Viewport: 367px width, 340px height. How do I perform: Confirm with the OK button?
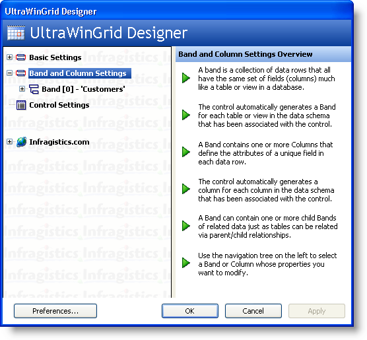[190, 311]
